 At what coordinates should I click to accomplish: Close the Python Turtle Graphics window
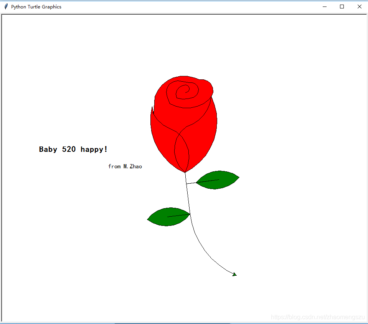click(x=359, y=7)
